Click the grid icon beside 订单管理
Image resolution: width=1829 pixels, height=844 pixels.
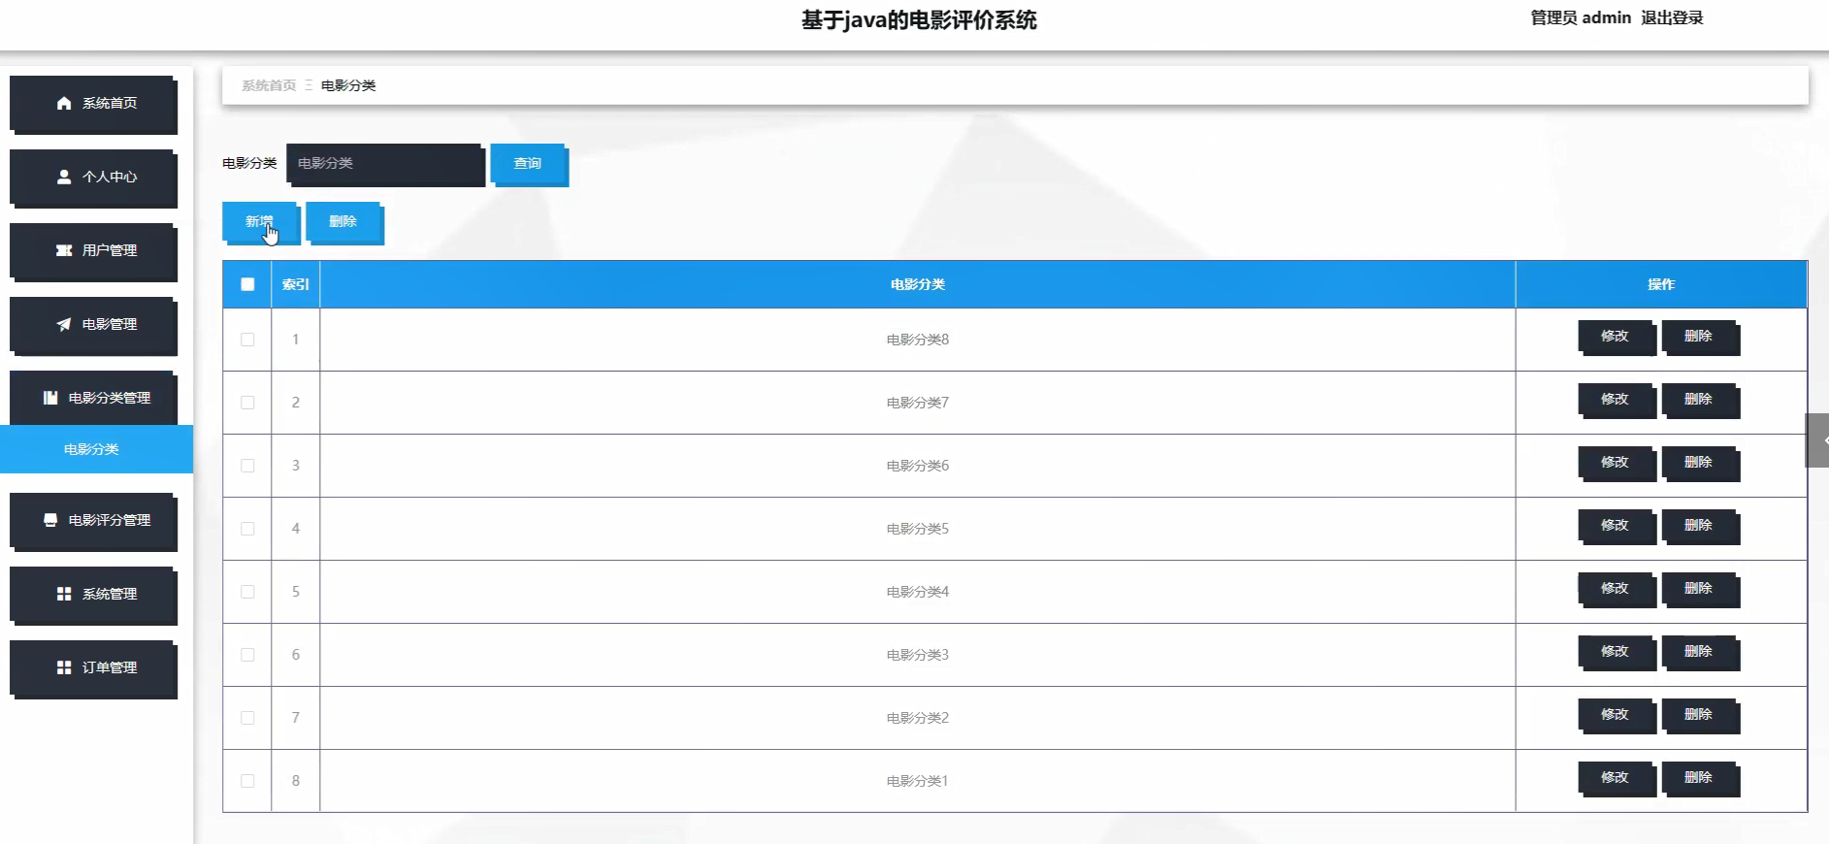[x=64, y=667]
